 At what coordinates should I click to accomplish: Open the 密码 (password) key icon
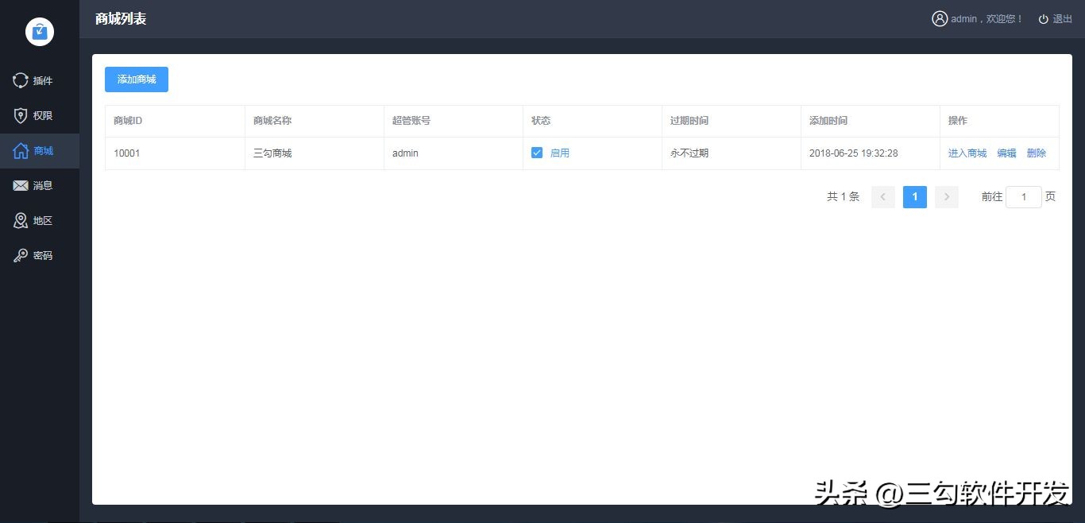tap(20, 255)
